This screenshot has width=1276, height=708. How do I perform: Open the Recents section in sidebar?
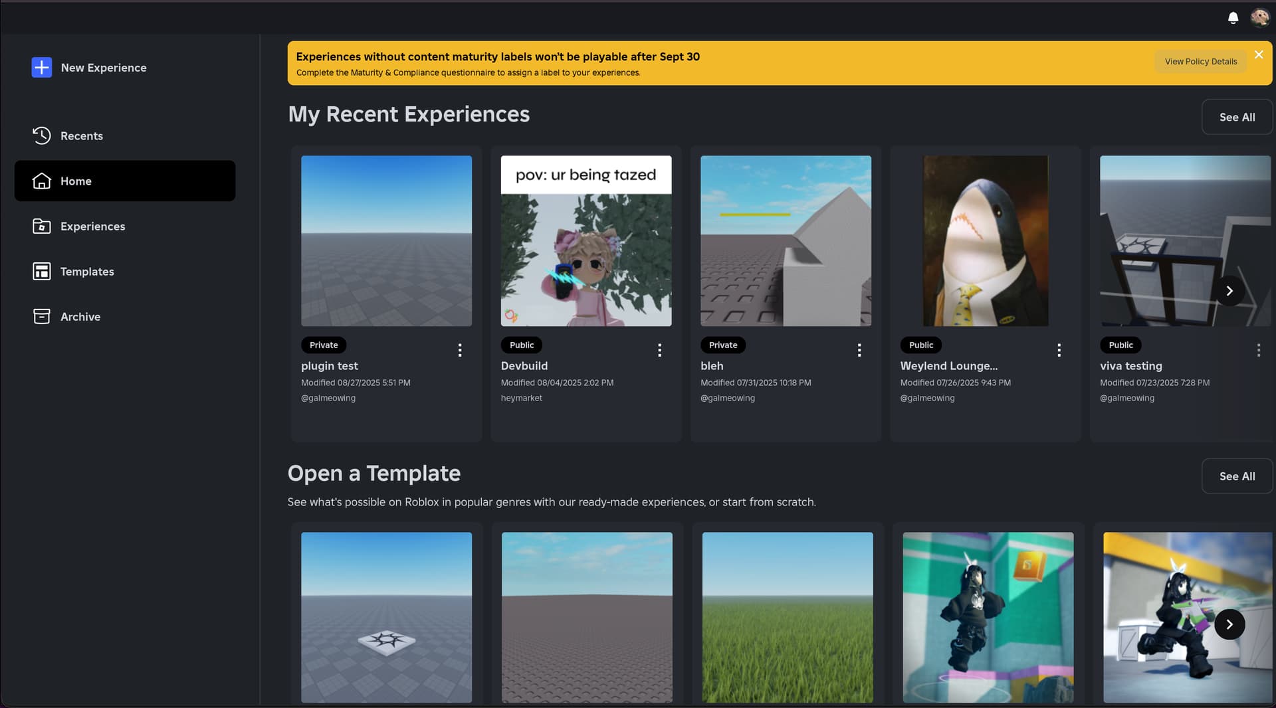(82, 135)
